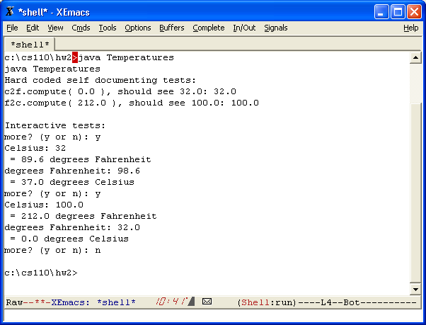Click the vertical scrollbar thumb
Image resolution: width=426 pixels, height=325 pixels.
click(415, 193)
